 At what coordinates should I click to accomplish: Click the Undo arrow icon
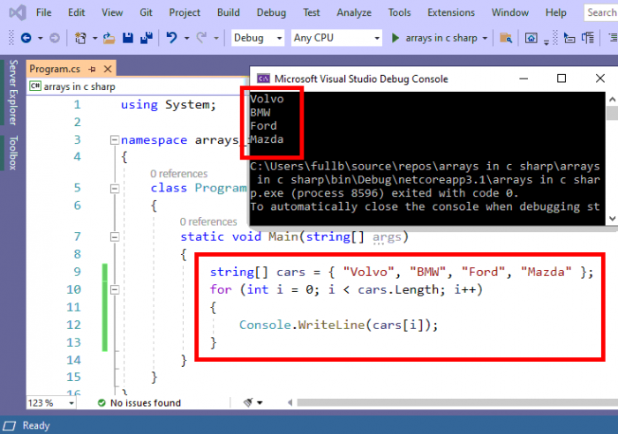pyautogui.click(x=171, y=38)
